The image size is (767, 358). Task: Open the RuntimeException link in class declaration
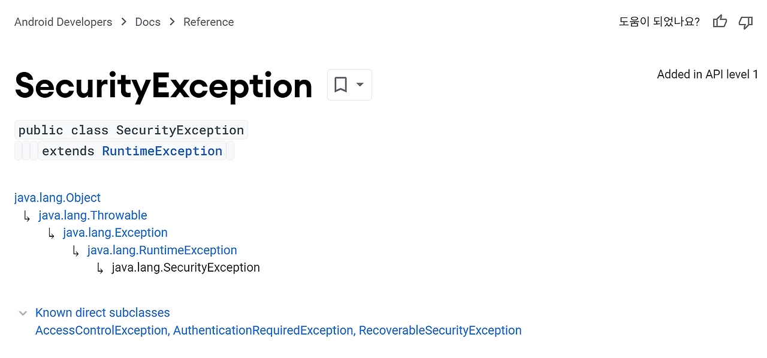click(162, 151)
